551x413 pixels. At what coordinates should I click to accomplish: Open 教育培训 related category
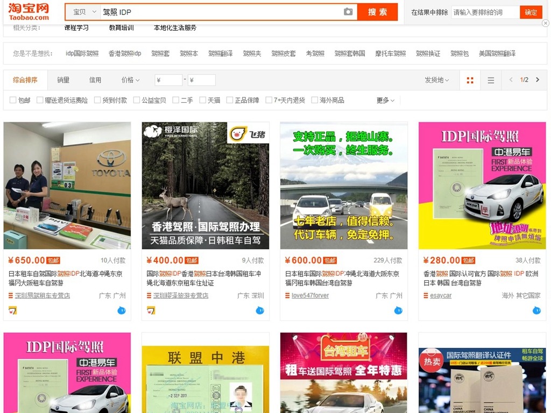[x=122, y=28]
